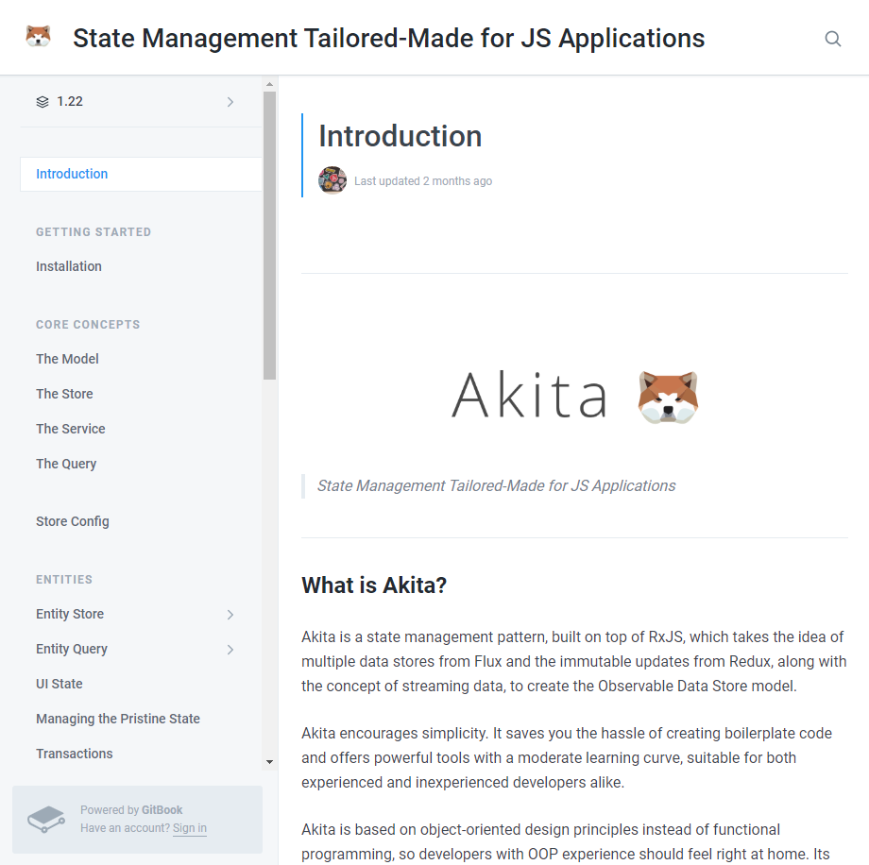The image size is (869, 865).
Task: Click the italic tagline quote in content
Action: tap(496, 486)
